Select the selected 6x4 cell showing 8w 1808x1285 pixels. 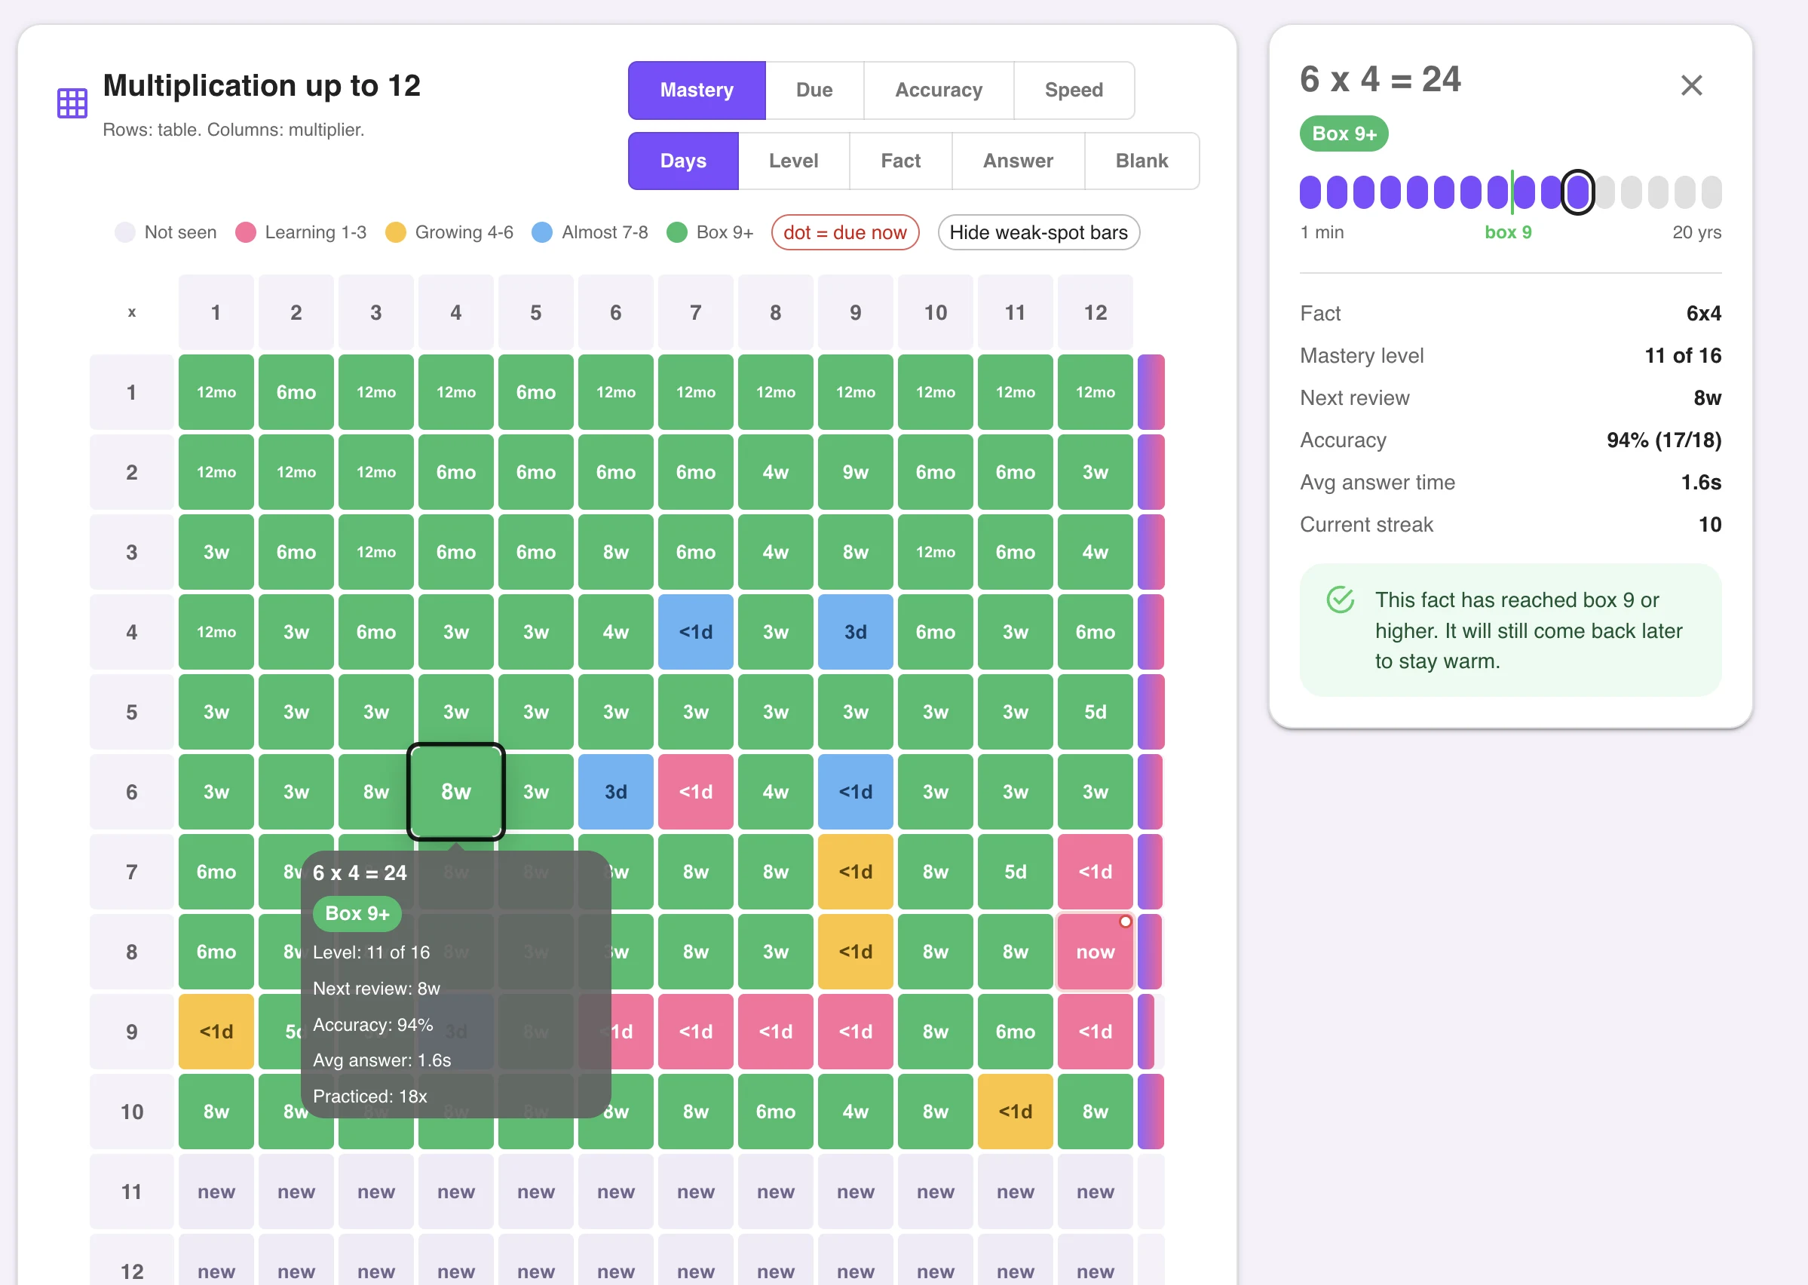tap(455, 791)
